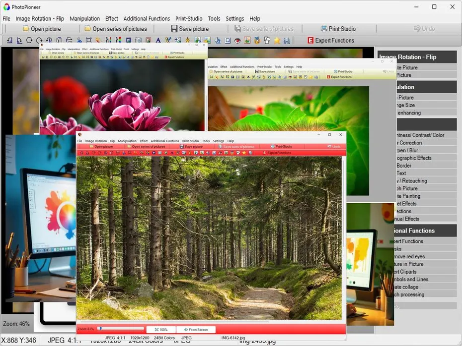Click the histogram color adjustment icon

click(x=107, y=40)
